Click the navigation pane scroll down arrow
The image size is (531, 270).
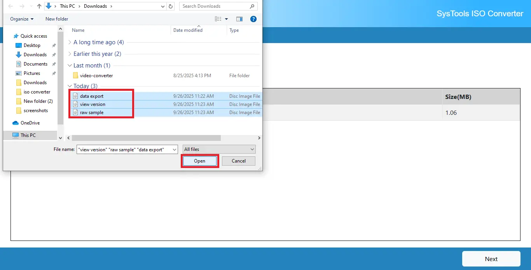click(60, 138)
